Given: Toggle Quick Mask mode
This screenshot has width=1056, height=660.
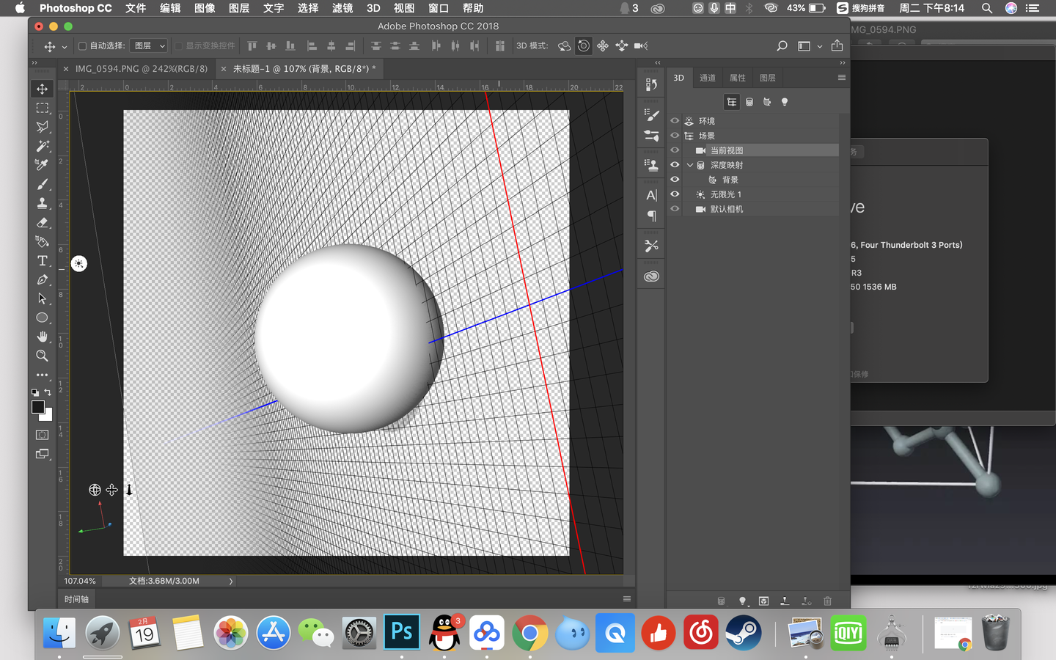Looking at the screenshot, I should (x=43, y=435).
